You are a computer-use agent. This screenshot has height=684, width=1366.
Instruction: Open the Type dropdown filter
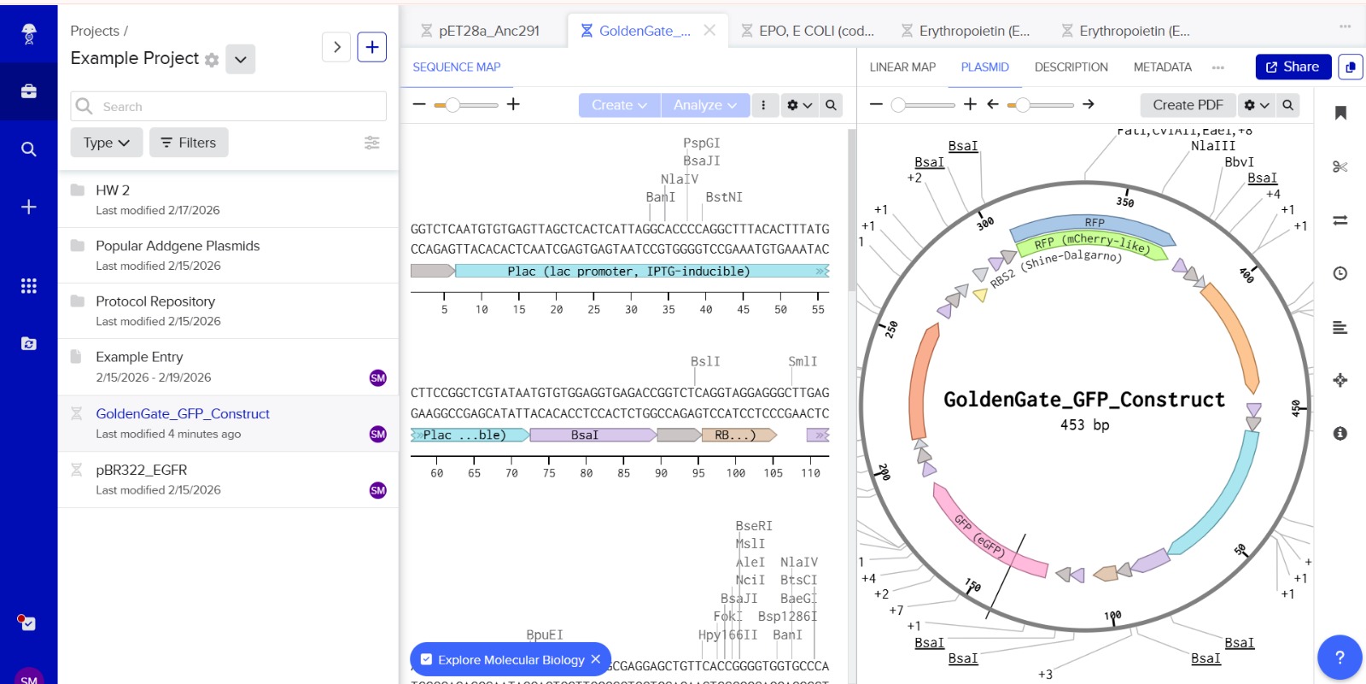[107, 143]
